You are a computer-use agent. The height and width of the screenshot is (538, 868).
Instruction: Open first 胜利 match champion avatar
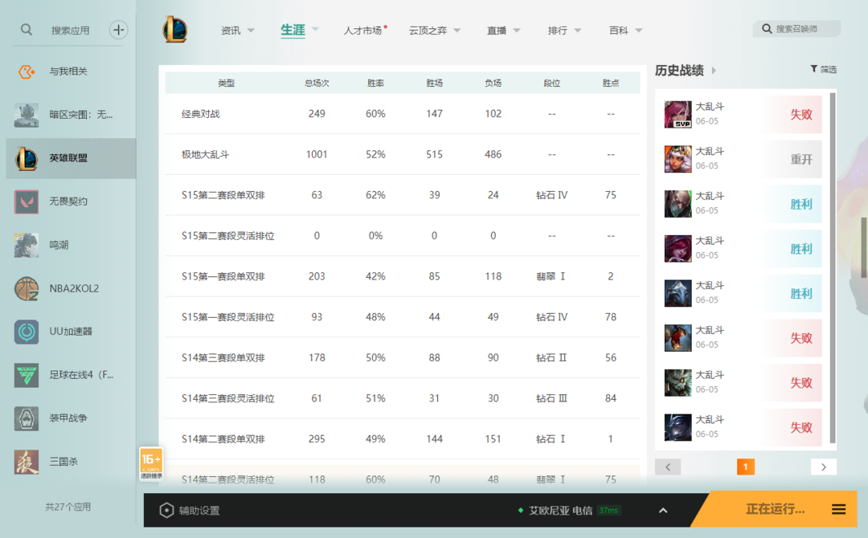click(678, 204)
